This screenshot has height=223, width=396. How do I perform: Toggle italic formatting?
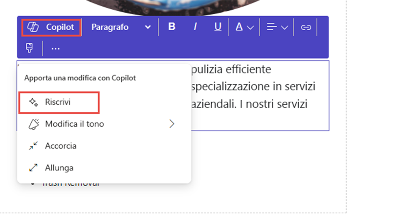point(195,27)
